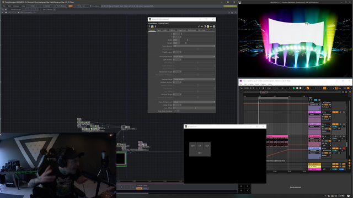This screenshot has height=198, width=353.
Task: Open the Fixed Aspect dropdown
Action: [x=194, y=46]
